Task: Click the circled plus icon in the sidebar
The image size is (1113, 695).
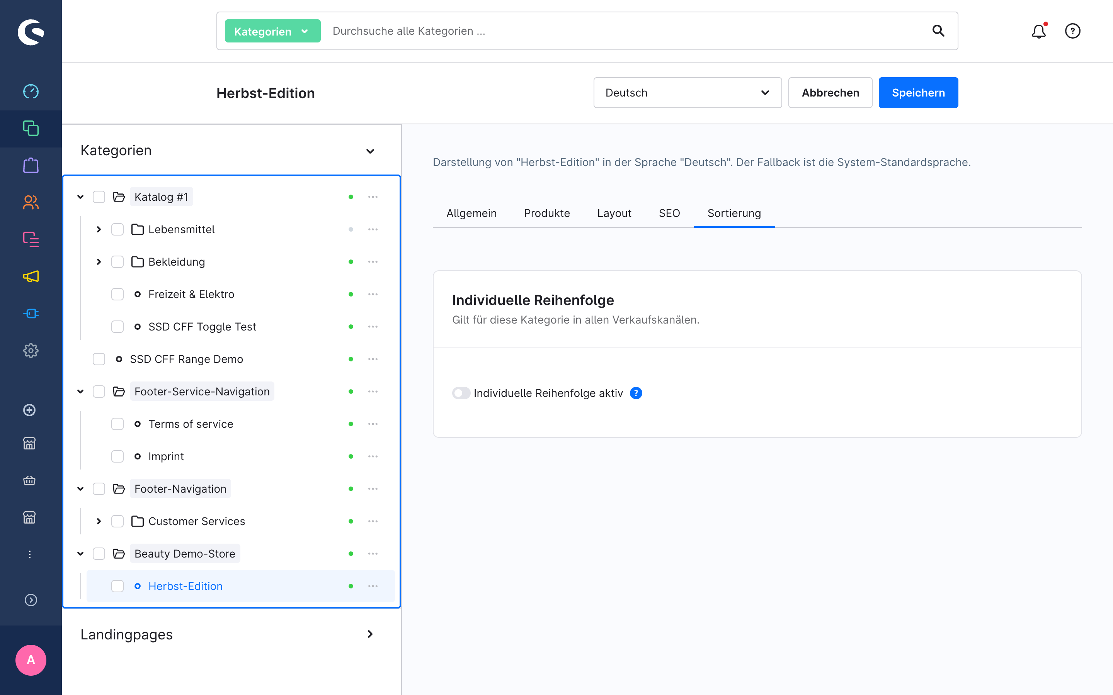Action: [x=29, y=410]
